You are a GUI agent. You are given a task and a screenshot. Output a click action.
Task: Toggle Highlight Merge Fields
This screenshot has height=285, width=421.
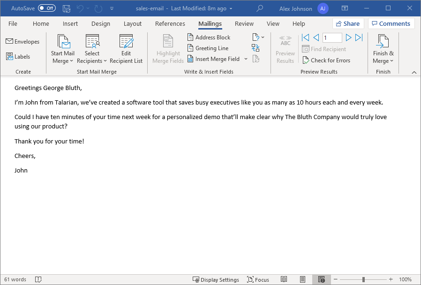167,48
